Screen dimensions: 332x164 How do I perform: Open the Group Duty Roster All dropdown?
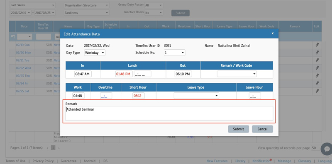click(154, 5)
